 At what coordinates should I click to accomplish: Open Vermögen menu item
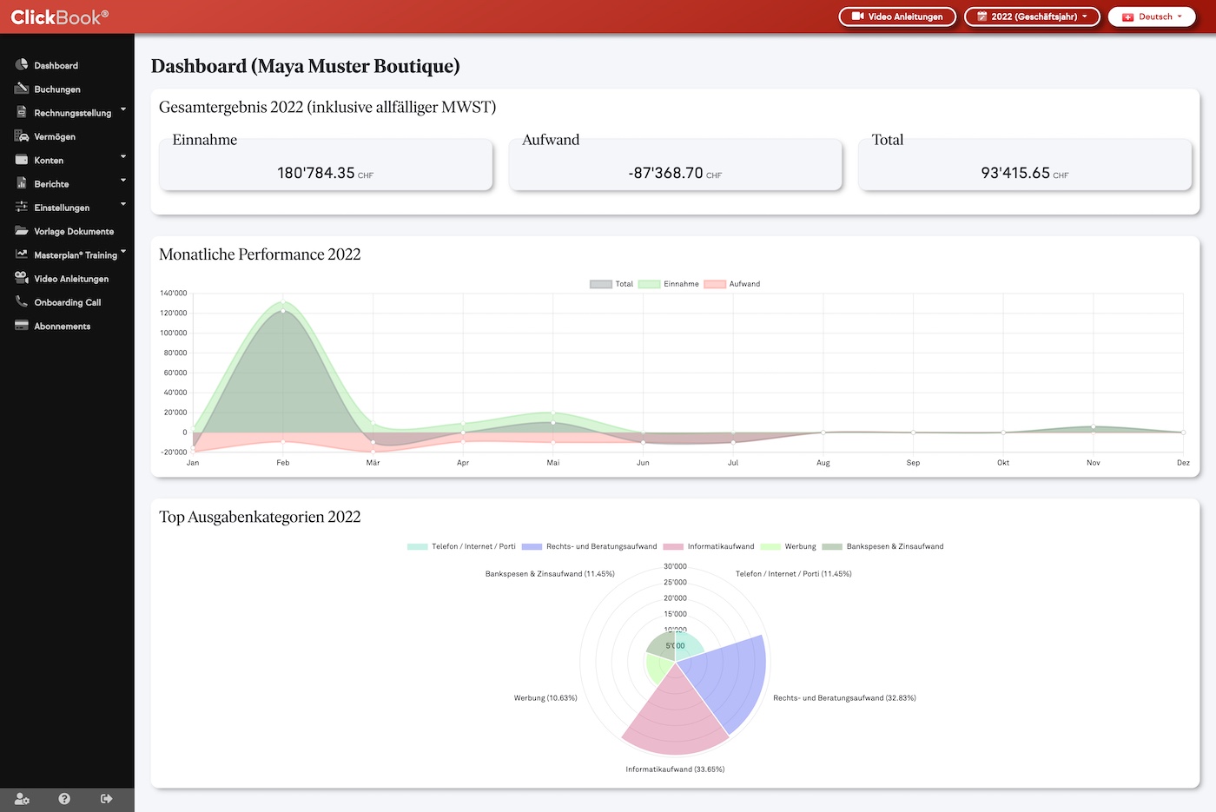(x=55, y=136)
